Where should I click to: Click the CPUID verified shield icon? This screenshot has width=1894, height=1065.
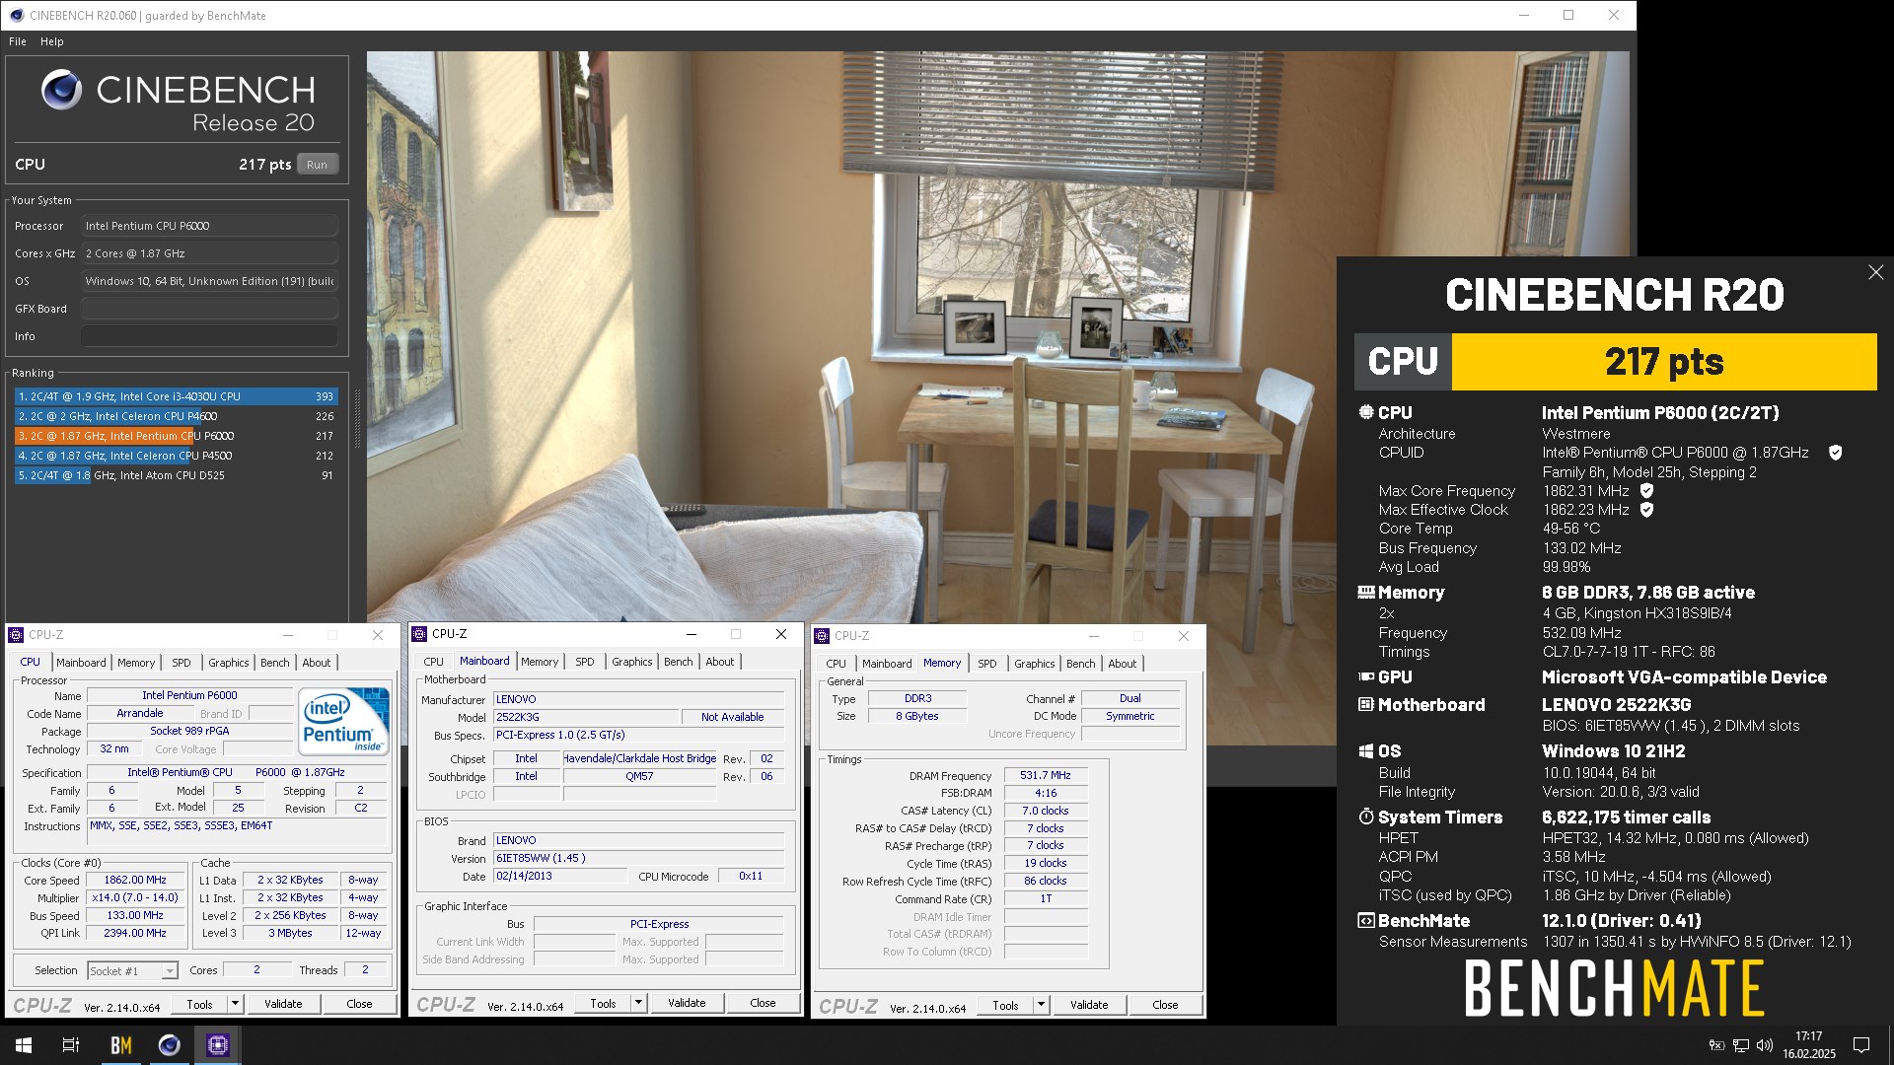(1835, 453)
